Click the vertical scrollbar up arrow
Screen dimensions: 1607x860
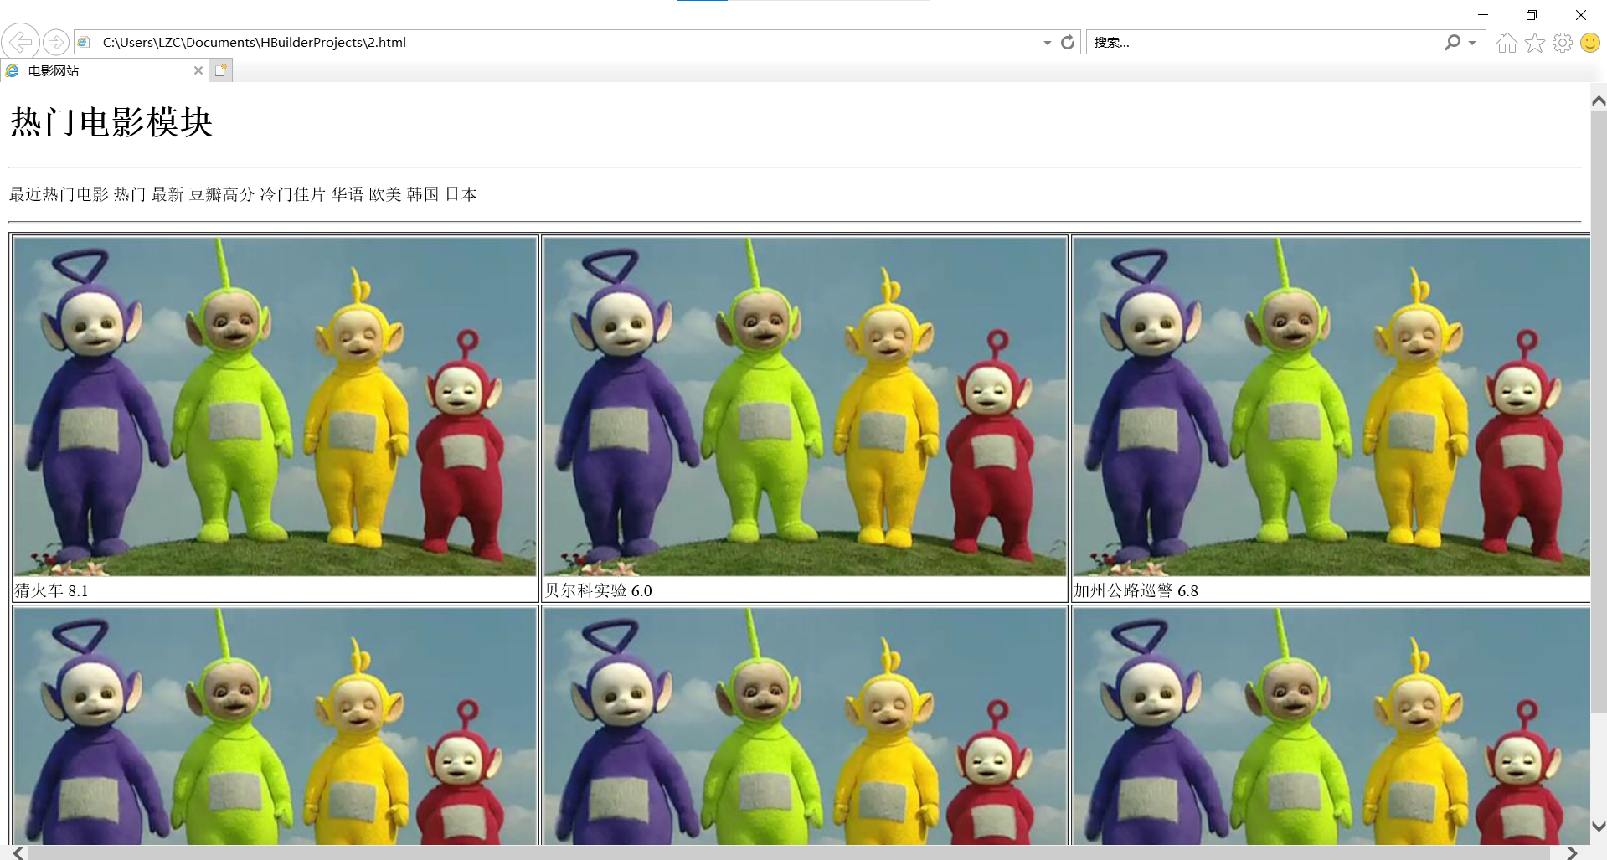[1599, 101]
